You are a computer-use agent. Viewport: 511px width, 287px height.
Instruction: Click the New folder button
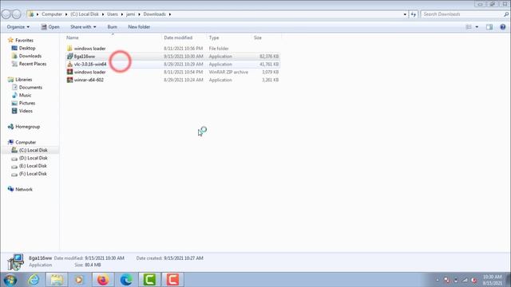coord(139,27)
